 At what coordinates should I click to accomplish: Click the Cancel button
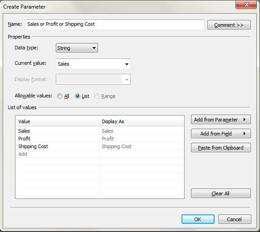(235, 219)
